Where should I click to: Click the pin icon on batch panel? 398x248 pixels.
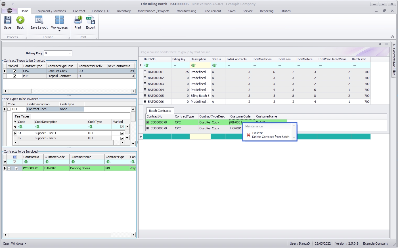coord(380,44)
